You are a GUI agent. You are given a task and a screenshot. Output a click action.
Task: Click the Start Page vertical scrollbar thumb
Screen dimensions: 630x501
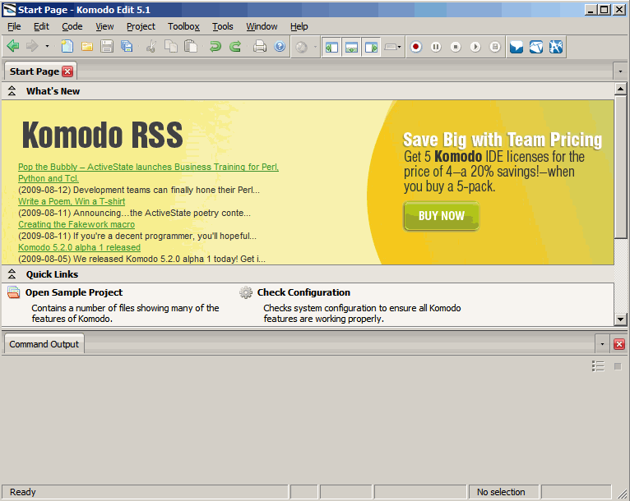pyautogui.click(x=620, y=167)
